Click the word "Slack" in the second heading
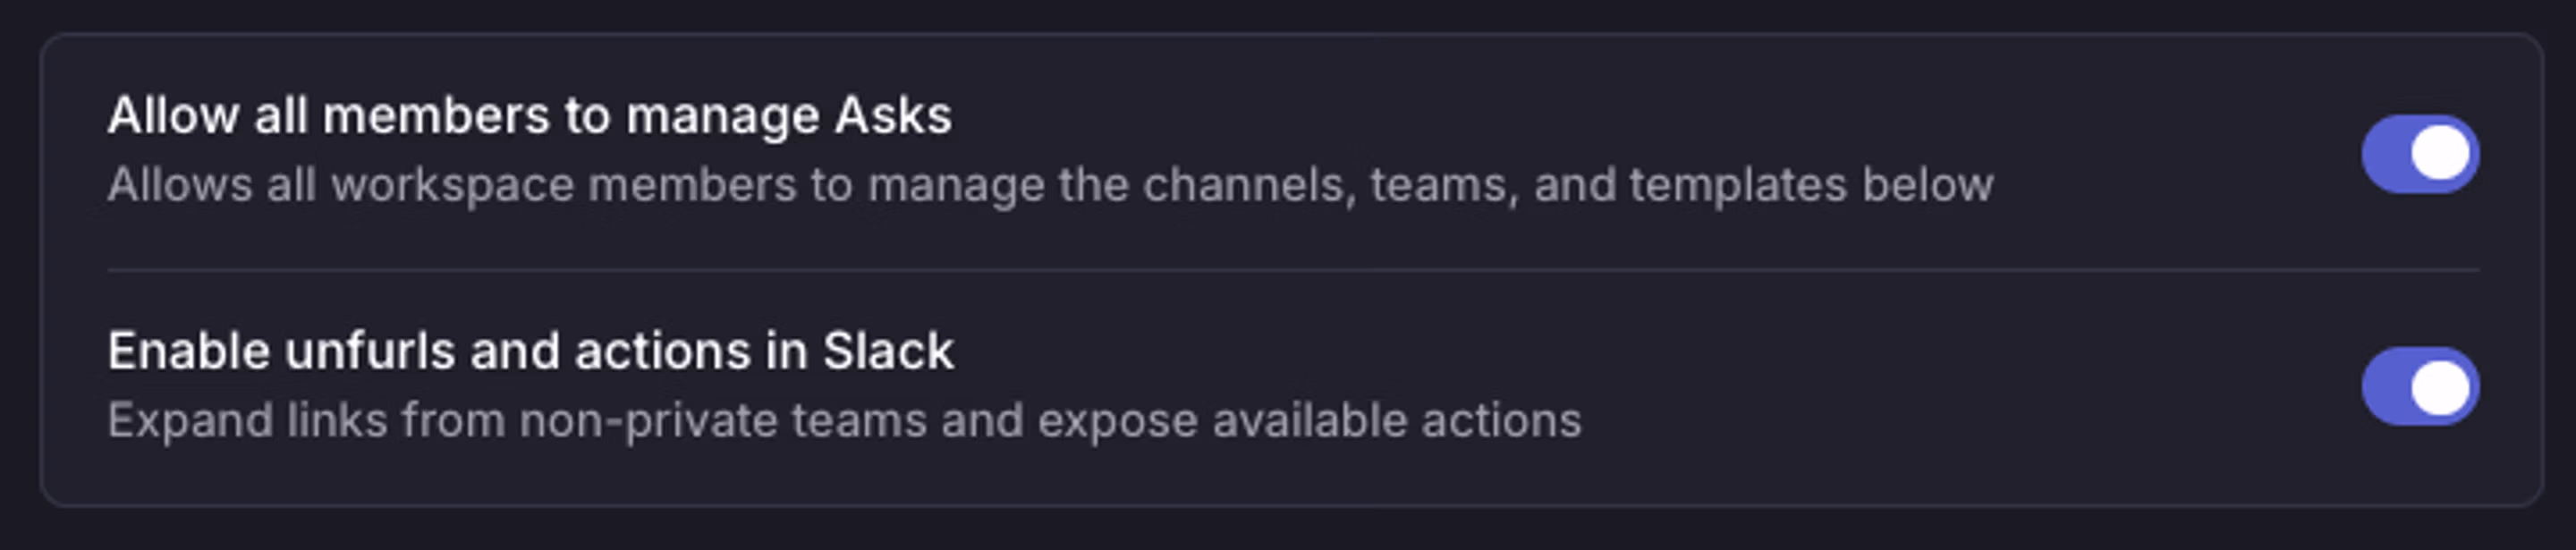 [888, 351]
